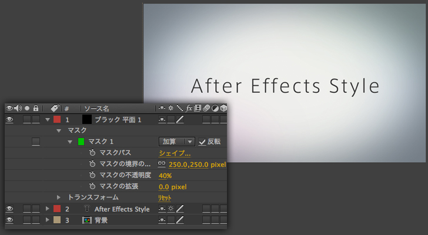Image resolution: width=428 pixels, height=235 pixels.
Task: Click the # column header
Action: [x=66, y=109]
